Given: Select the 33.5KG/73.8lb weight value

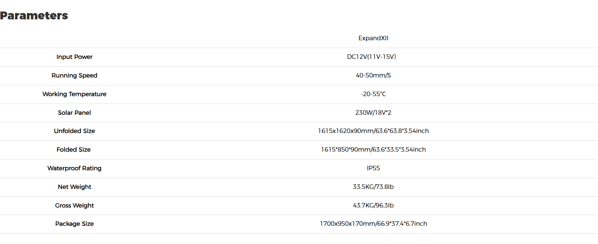Looking at the screenshot, I should 373,187.
